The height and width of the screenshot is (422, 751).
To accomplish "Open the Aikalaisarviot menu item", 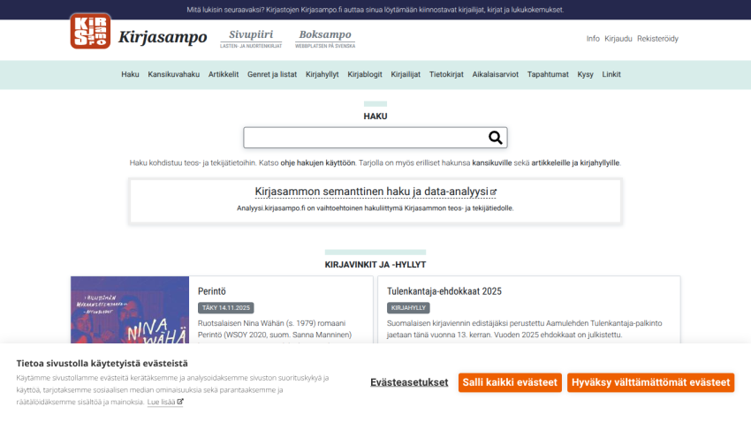I will 496,74.
